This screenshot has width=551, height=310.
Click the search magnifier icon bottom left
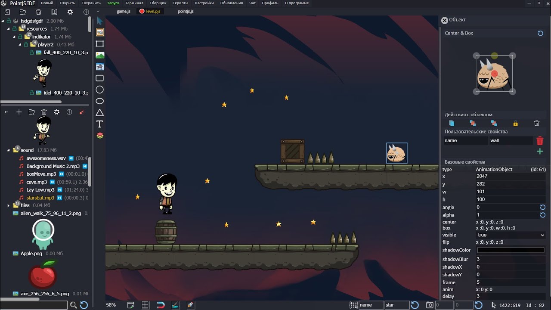(73, 305)
